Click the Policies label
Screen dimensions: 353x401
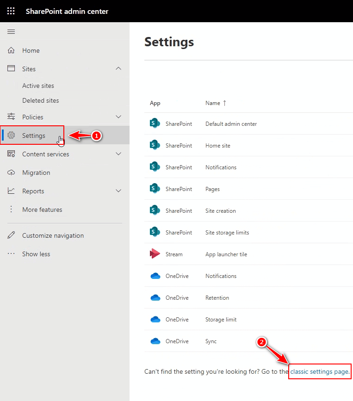pyautogui.click(x=33, y=117)
